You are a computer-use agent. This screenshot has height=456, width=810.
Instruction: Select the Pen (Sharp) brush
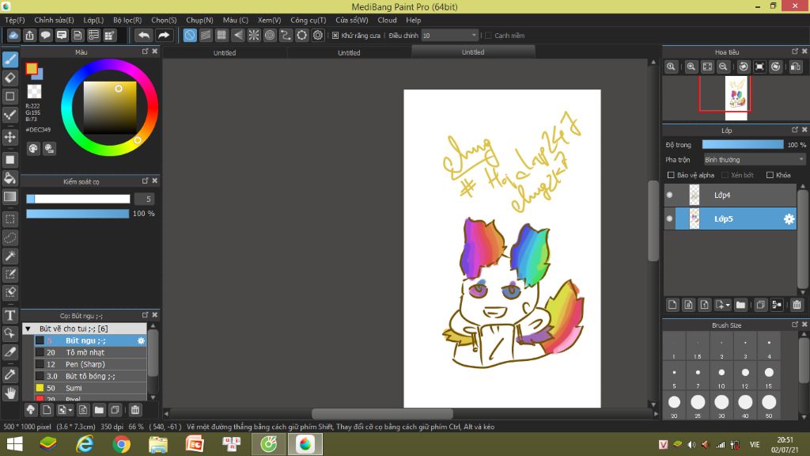90,364
